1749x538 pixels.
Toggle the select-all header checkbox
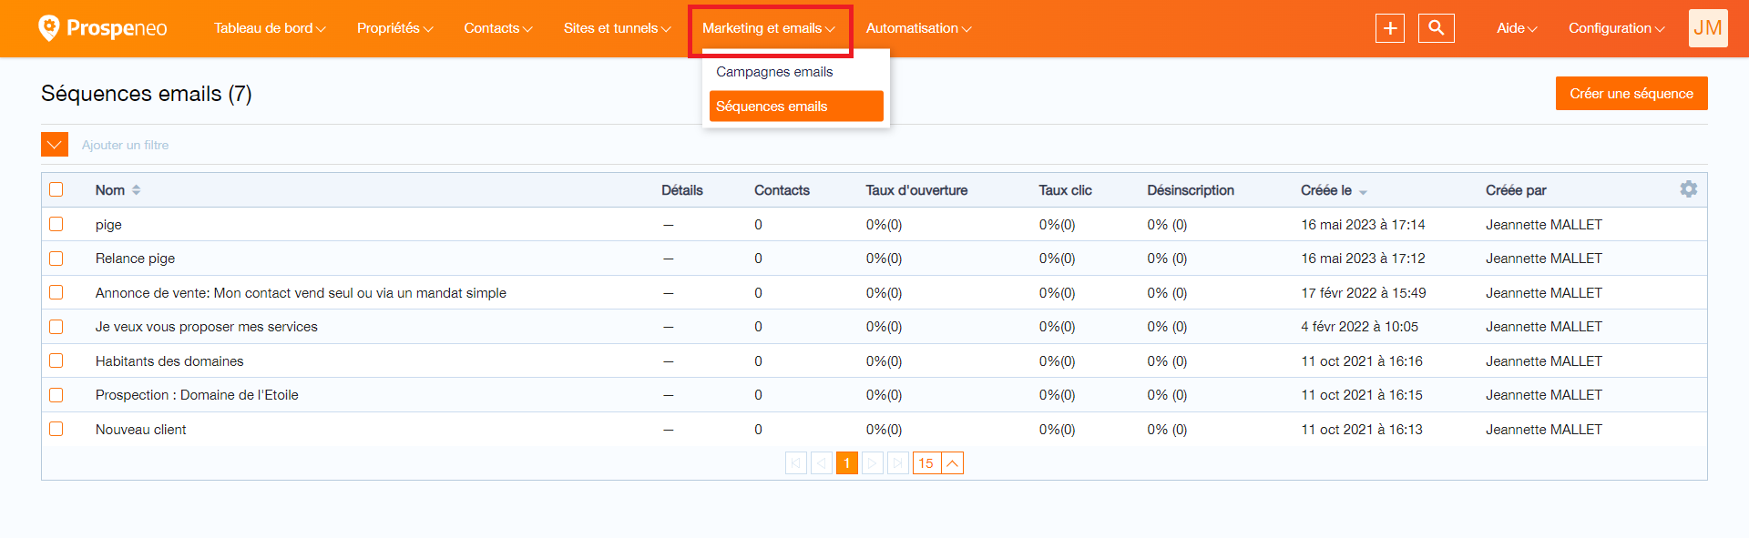pos(56,189)
